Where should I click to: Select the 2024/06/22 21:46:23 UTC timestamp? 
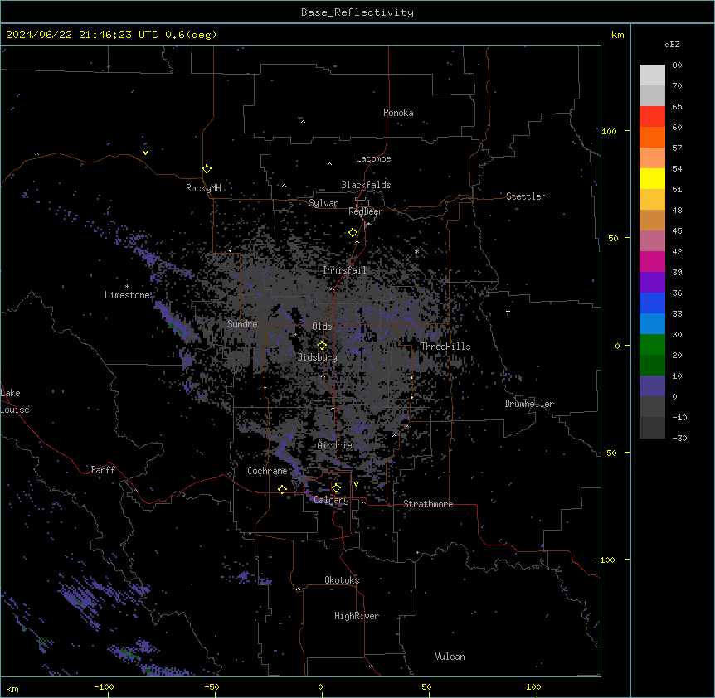tap(82, 35)
